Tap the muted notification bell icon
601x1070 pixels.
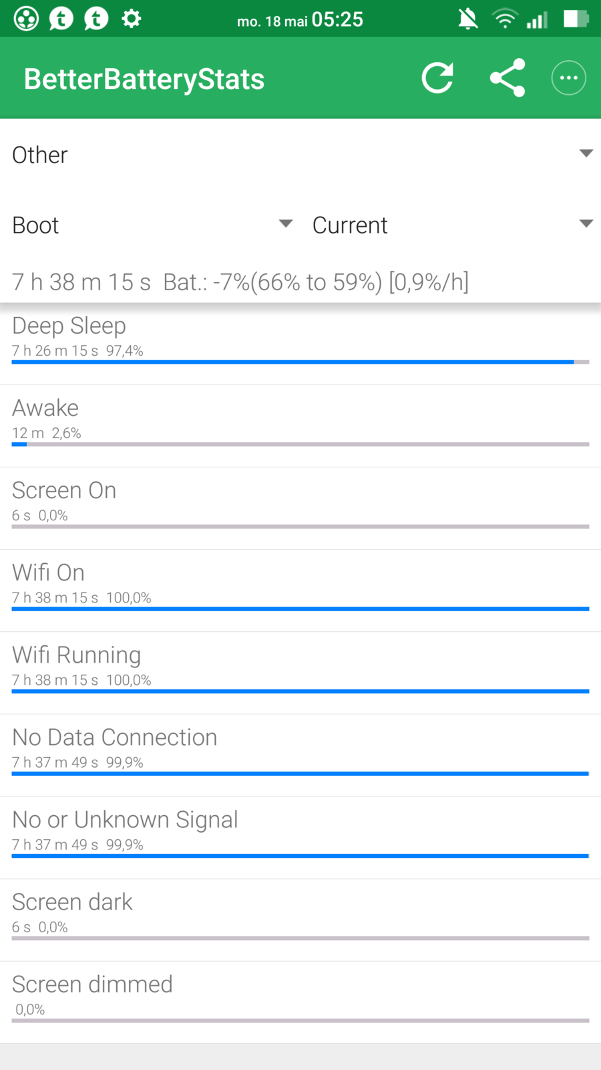(467, 19)
